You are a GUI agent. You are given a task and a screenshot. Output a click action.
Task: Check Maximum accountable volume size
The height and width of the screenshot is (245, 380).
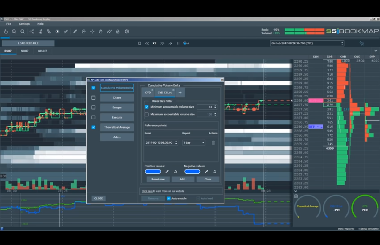147,114
